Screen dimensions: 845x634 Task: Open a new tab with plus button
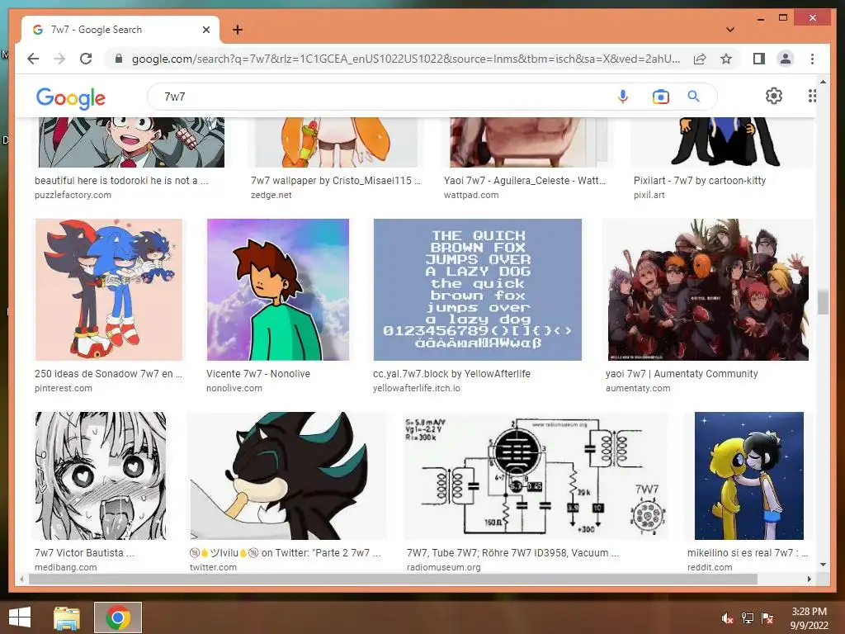coord(238,30)
